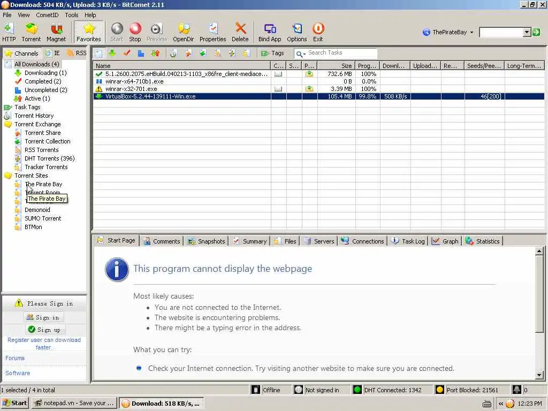Filter uncompleted tasks blue icon
The height and width of the screenshot is (411, 548).
[141, 53]
